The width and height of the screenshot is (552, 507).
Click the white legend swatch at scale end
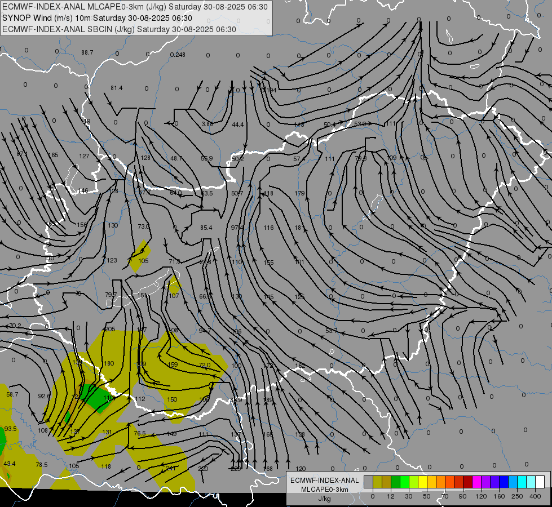540,482
